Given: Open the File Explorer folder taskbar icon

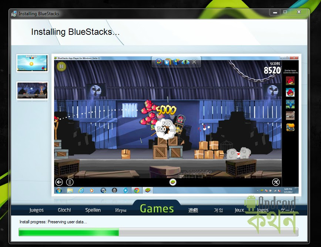Looking at the screenshot, I should click(70, 190).
